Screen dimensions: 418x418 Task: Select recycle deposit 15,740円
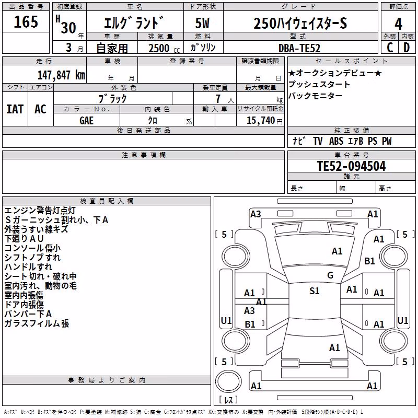pyautogui.click(x=264, y=121)
